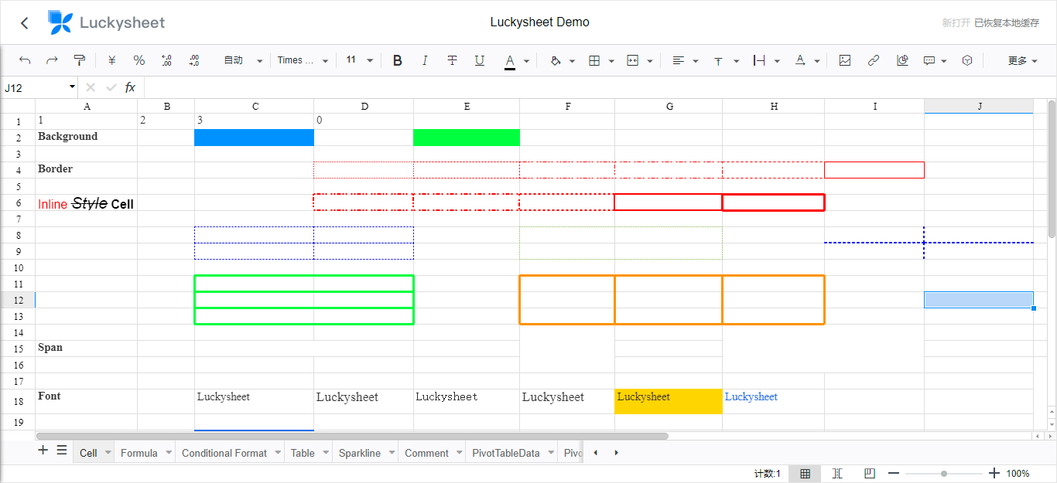Insert an image
Image resolution: width=1057 pixels, height=483 pixels.
point(845,60)
